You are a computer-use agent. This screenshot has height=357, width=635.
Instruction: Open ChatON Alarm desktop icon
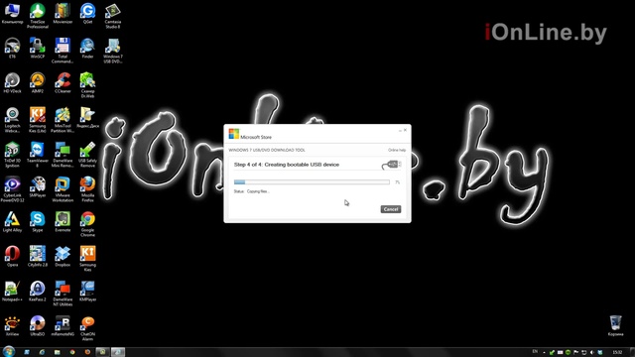[x=87, y=328]
